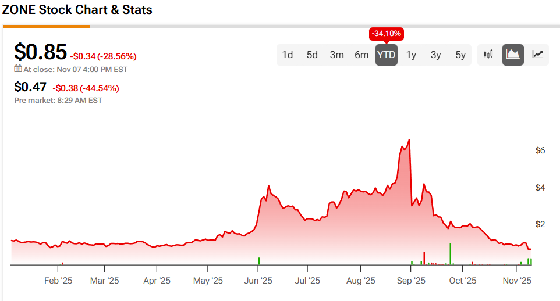Click the calendar icon beside At close

click(x=18, y=69)
